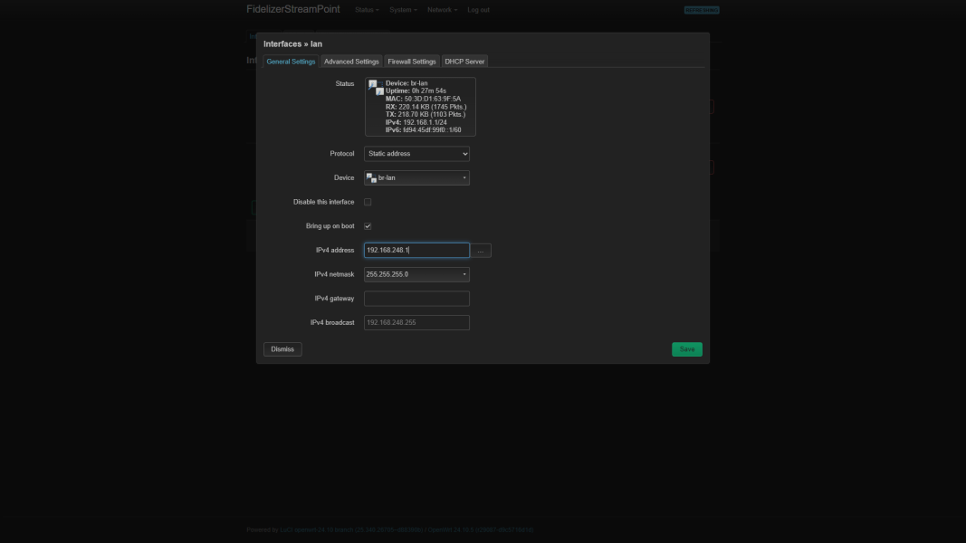Image resolution: width=966 pixels, height=543 pixels.
Task: Switch to the Advanced Settings tab
Action: point(351,62)
